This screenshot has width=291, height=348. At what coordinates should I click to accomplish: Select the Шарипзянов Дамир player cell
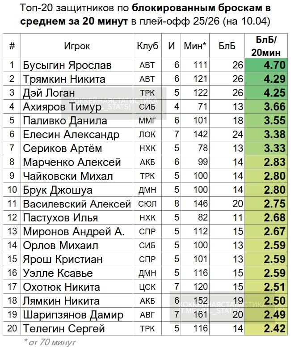(73, 315)
